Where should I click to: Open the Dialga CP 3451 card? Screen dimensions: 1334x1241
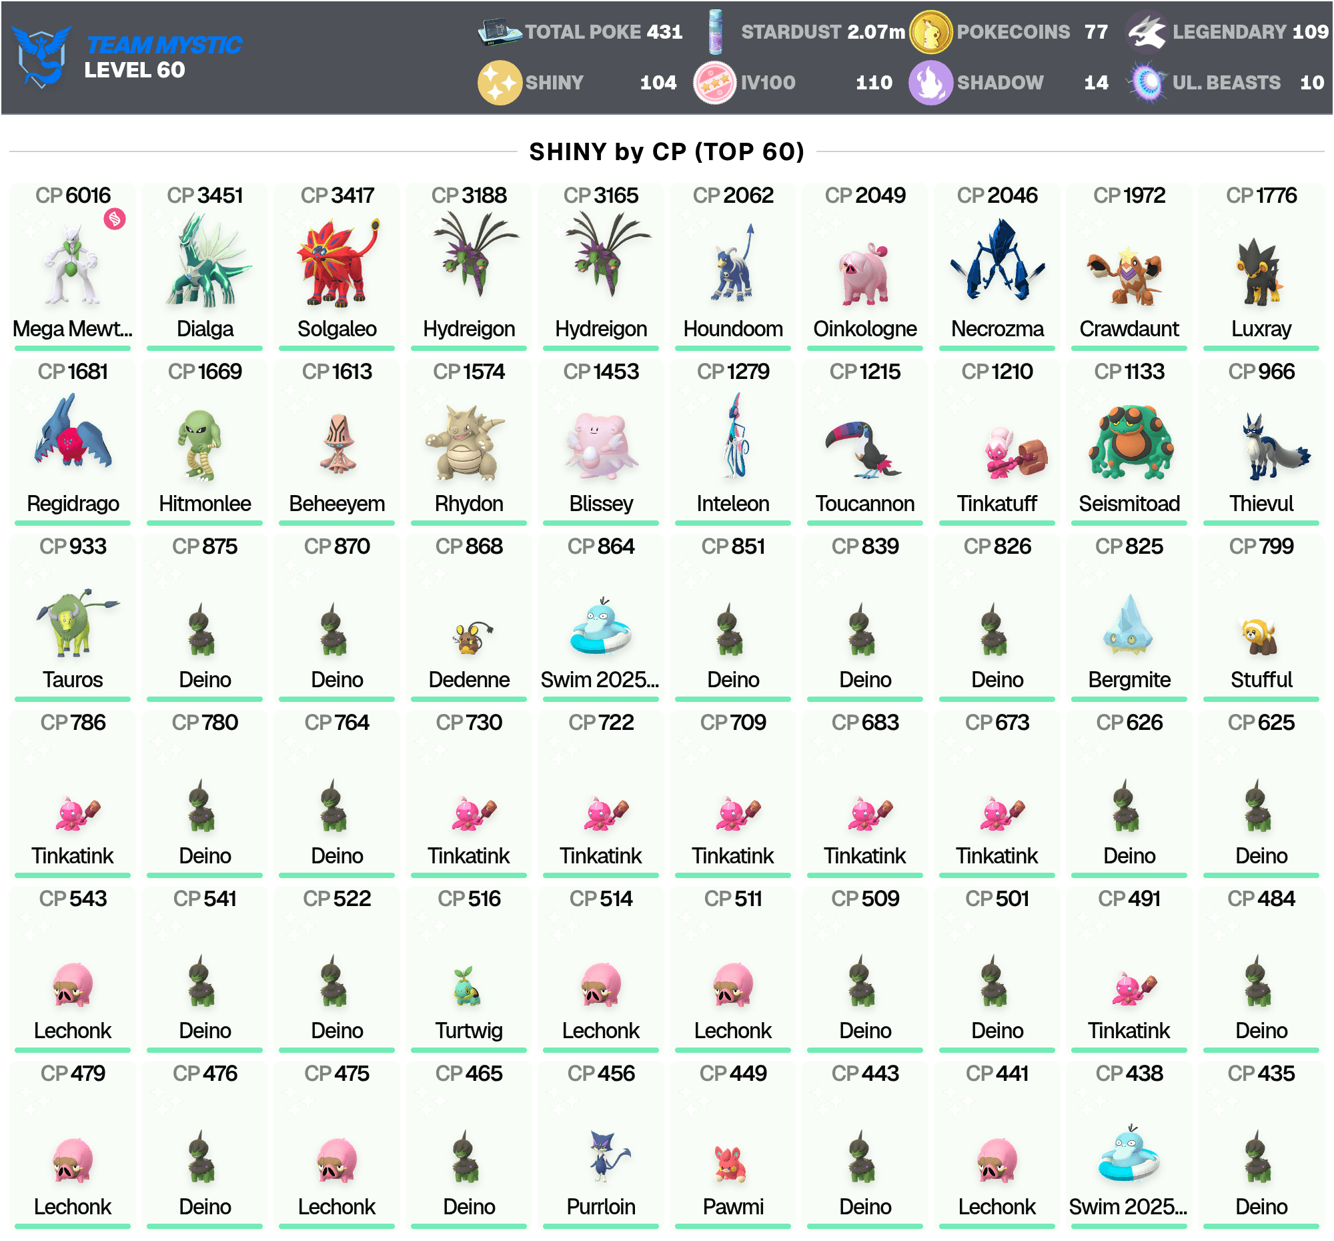click(205, 266)
